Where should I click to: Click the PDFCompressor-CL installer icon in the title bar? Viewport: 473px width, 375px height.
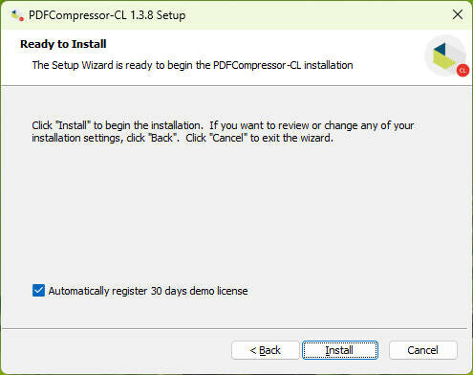click(x=17, y=15)
